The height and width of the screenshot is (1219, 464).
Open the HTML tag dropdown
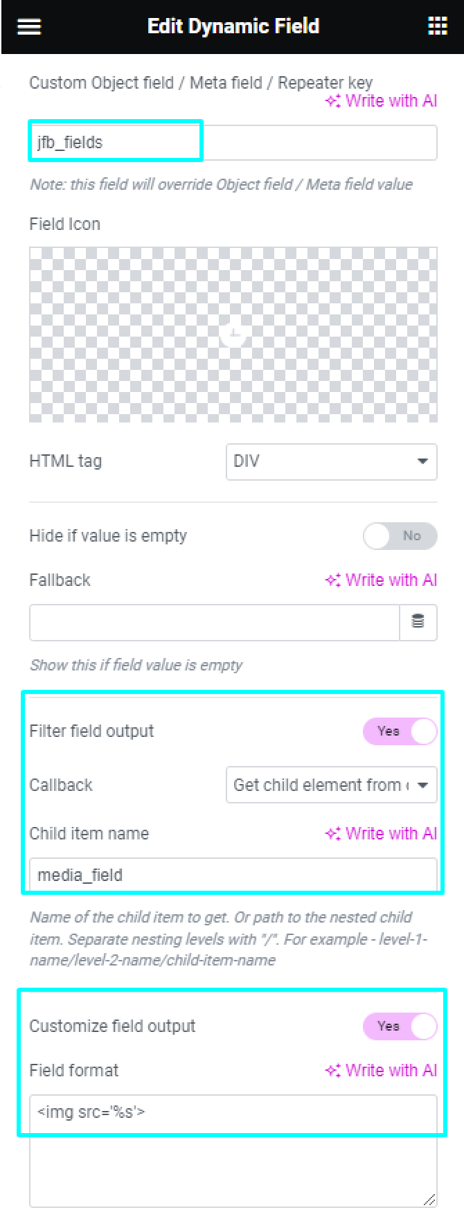coord(332,462)
